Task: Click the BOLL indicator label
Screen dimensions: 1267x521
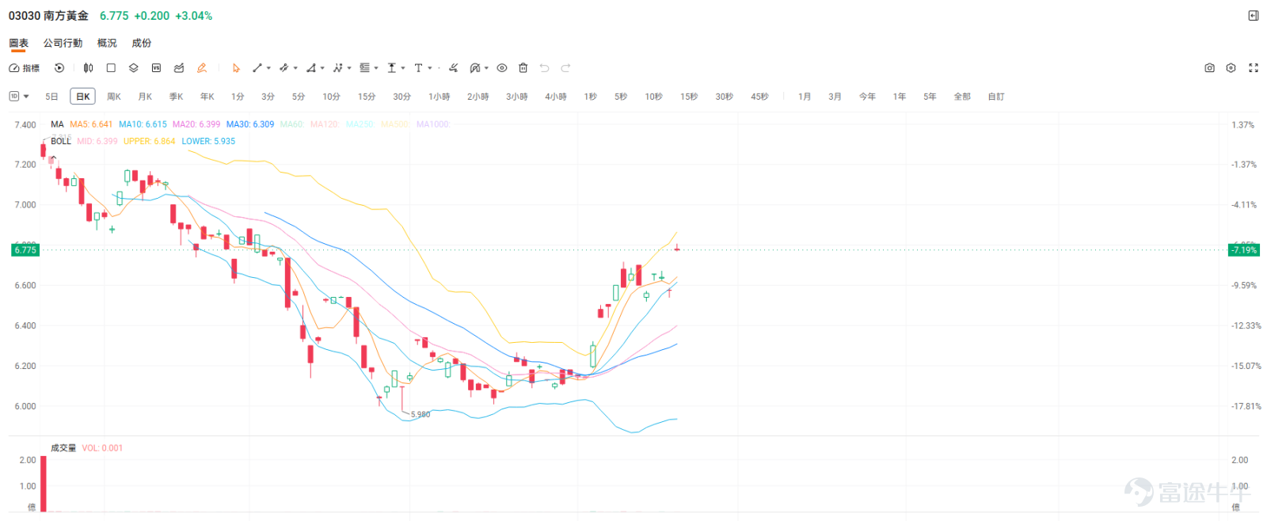Action: pos(61,141)
